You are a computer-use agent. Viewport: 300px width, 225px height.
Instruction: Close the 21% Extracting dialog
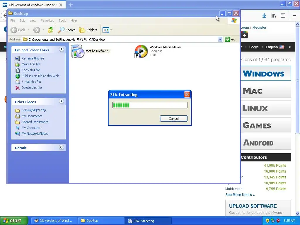pos(187,95)
